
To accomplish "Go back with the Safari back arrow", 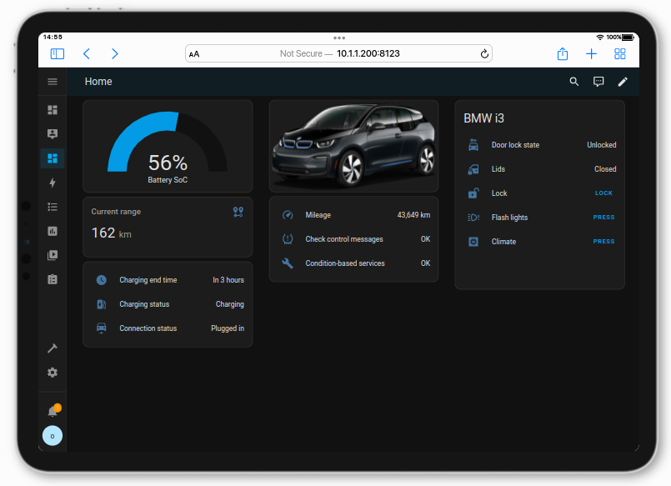I will coord(87,54).
